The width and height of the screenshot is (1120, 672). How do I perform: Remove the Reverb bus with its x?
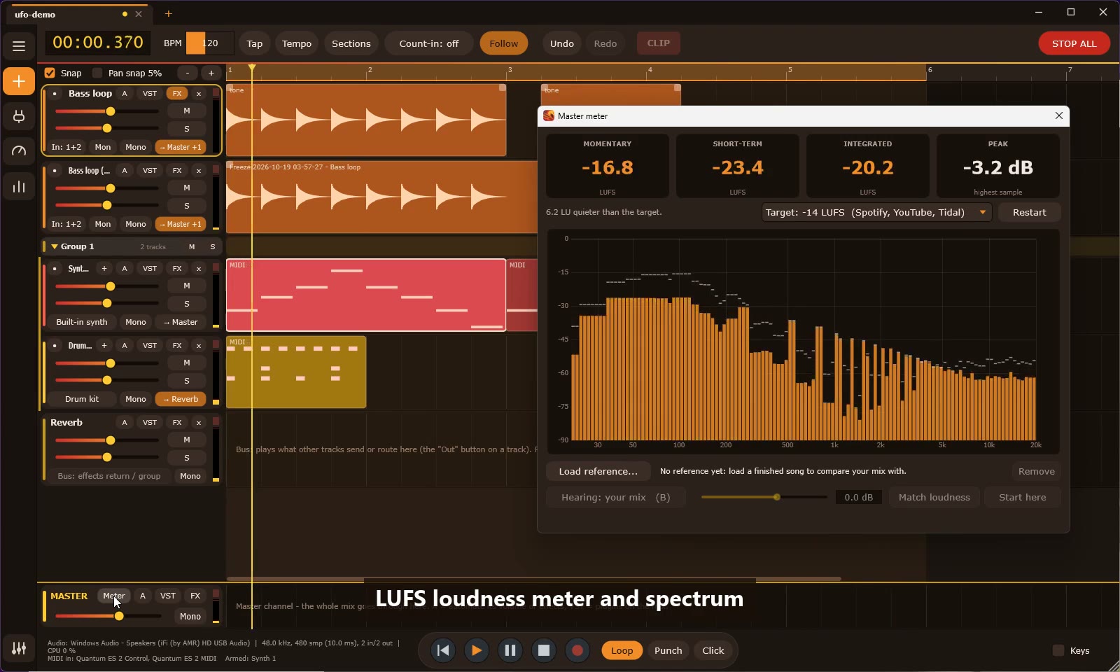[x=199, y=422]
